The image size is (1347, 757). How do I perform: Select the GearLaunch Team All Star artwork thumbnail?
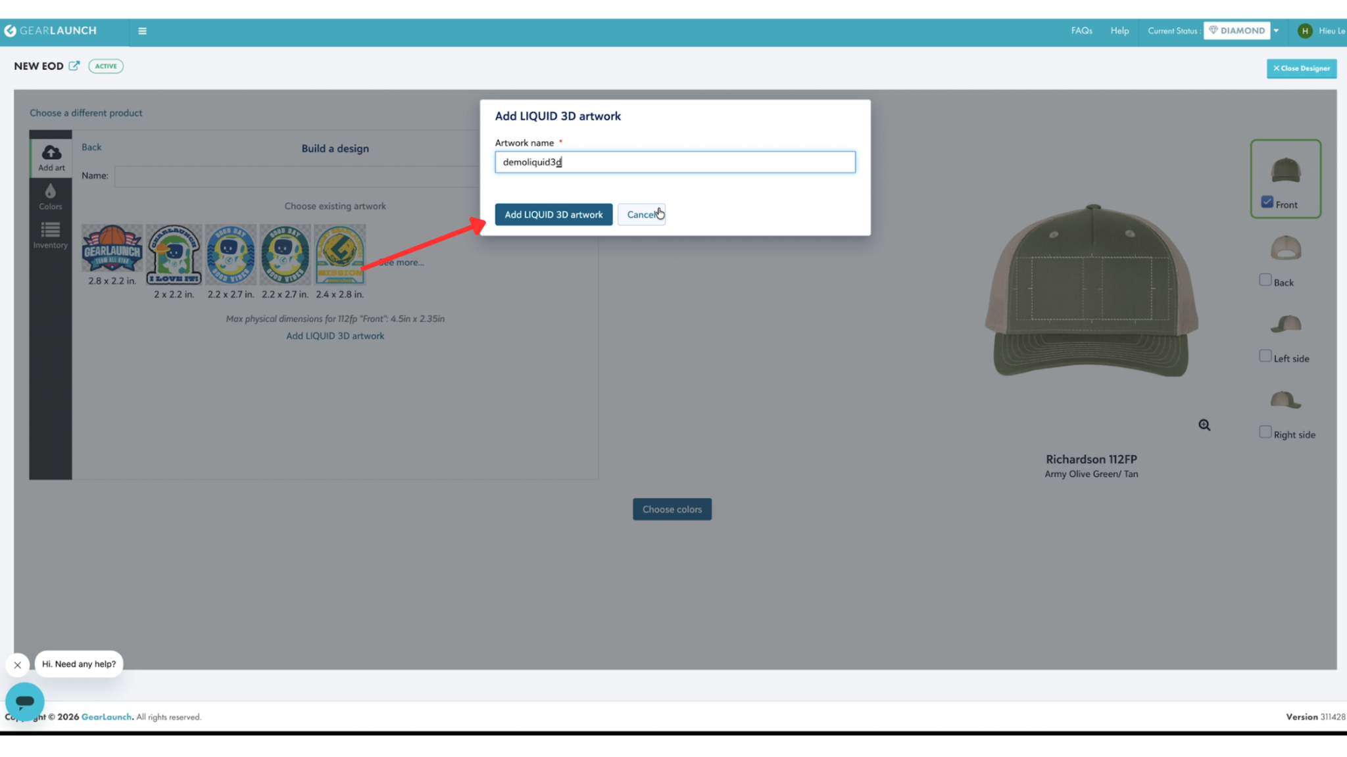point(112,248)
